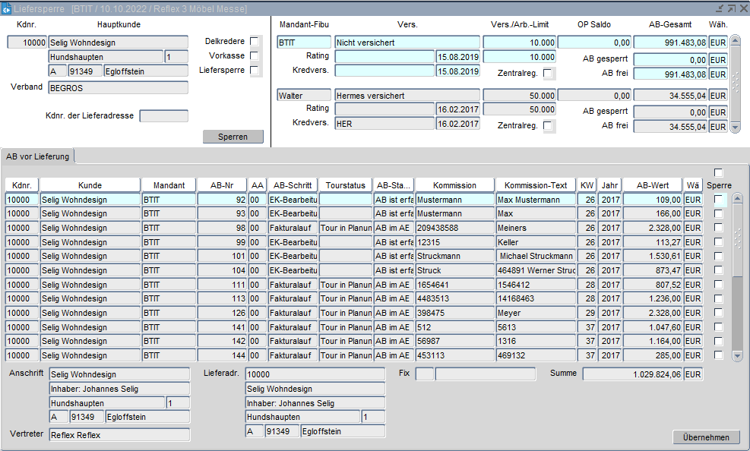Image resolution: width=750 pixels, height=451 pixels.
Task: Toggle the Liefersperre checkbox
Action: pyautogui.click(x=255, y=71)
